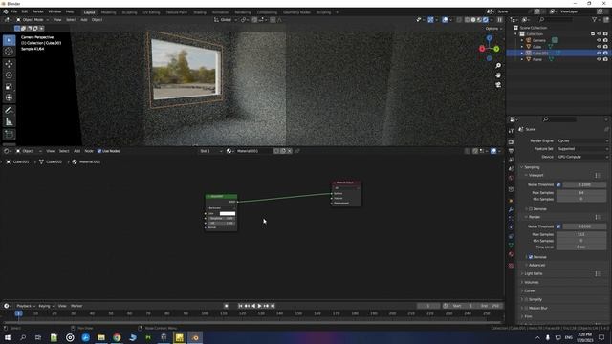The height and width of the screenshot is (344, 612).
Task: Open the World properties tab icon
Action: pos(511,178)
